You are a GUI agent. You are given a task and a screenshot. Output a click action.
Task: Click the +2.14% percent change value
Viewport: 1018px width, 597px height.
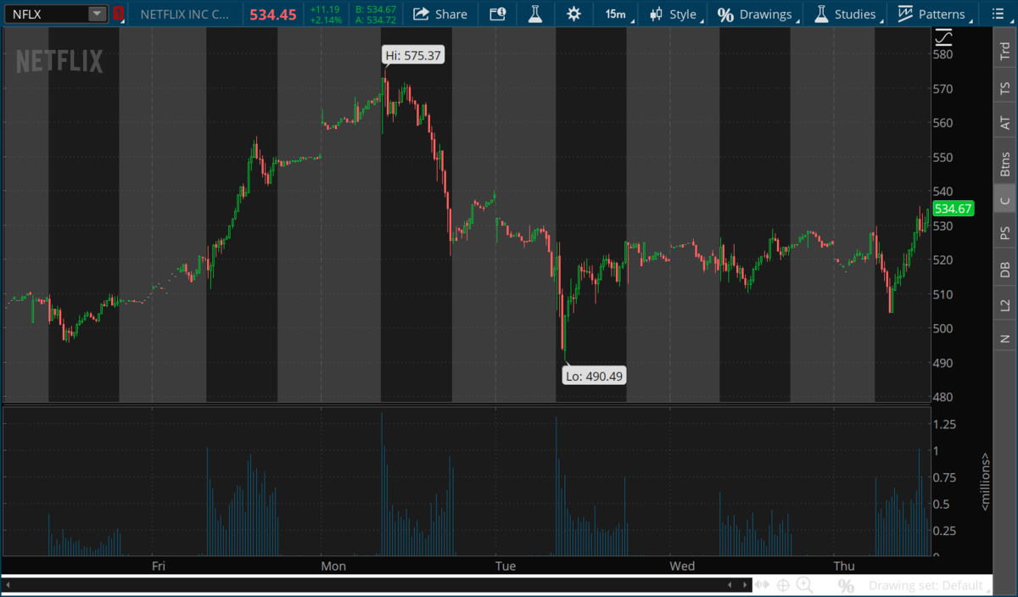pos(326,20)
